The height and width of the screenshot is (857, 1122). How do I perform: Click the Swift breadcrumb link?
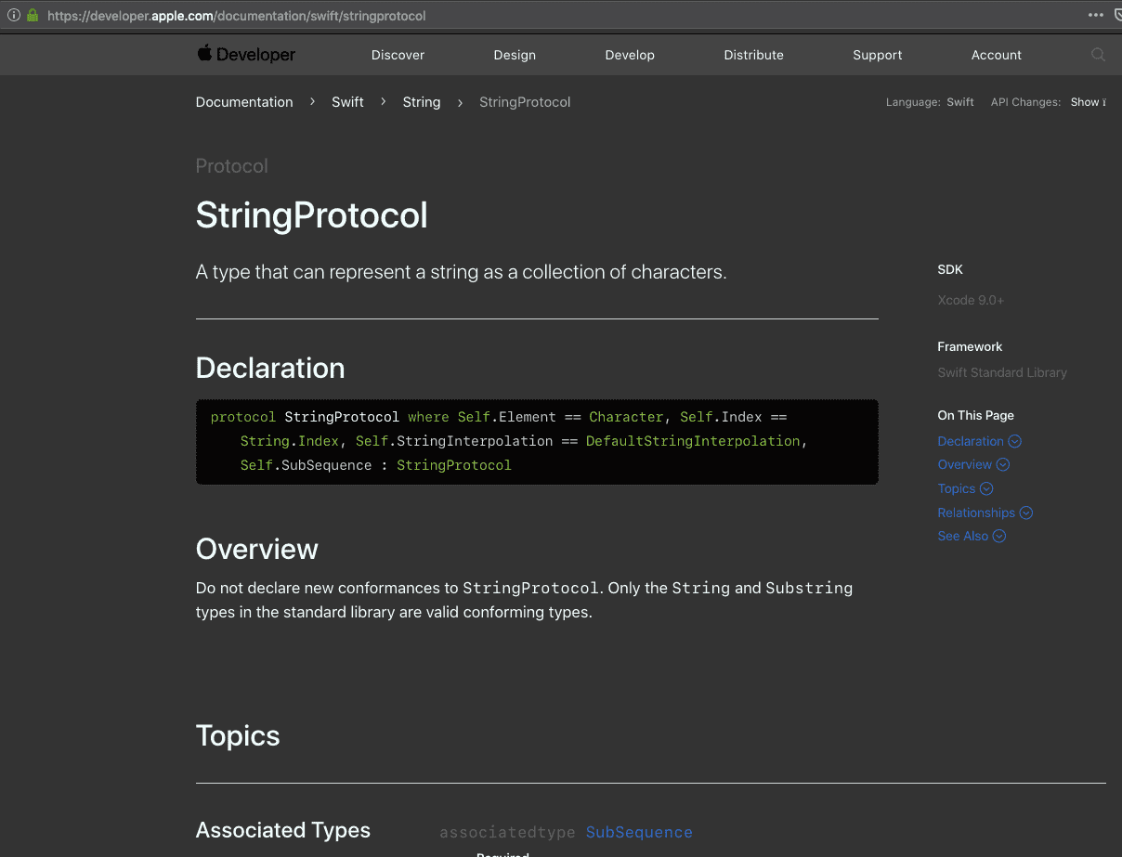(x=347, y=102)
